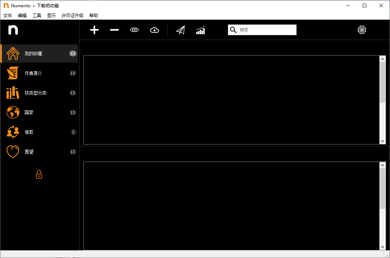Toggle the eye view icon
The image size is (390, 258).
pyautogui.click(x=134, y=30)
